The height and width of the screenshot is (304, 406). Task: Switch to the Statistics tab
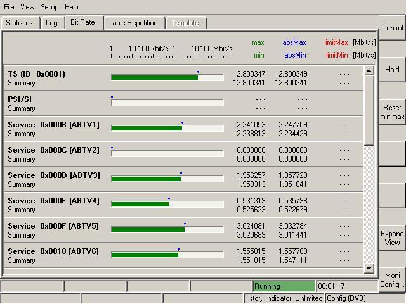pos(19,23)
